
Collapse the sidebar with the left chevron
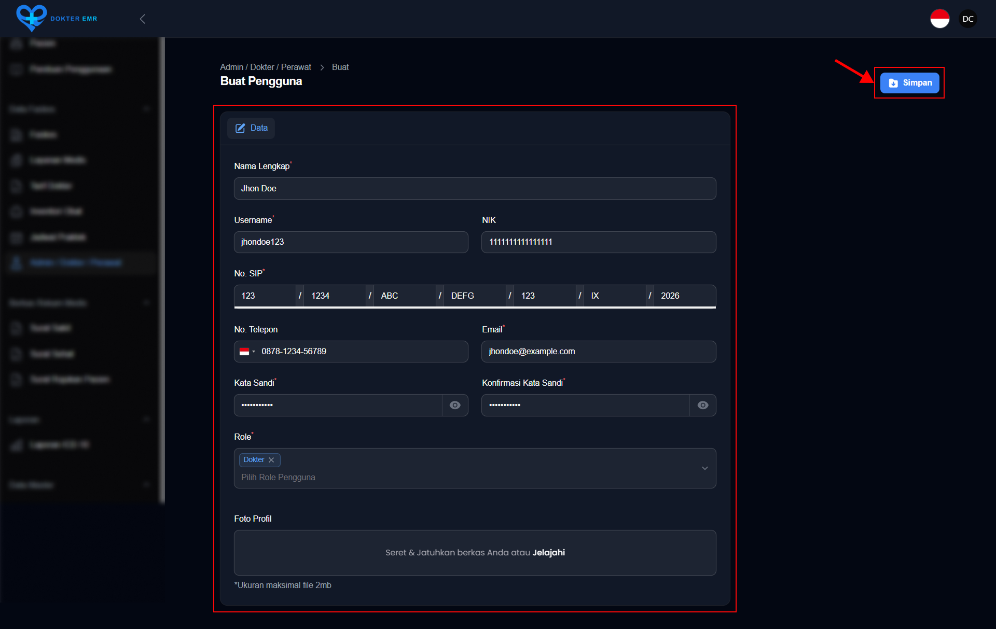(x=142, y=19)
